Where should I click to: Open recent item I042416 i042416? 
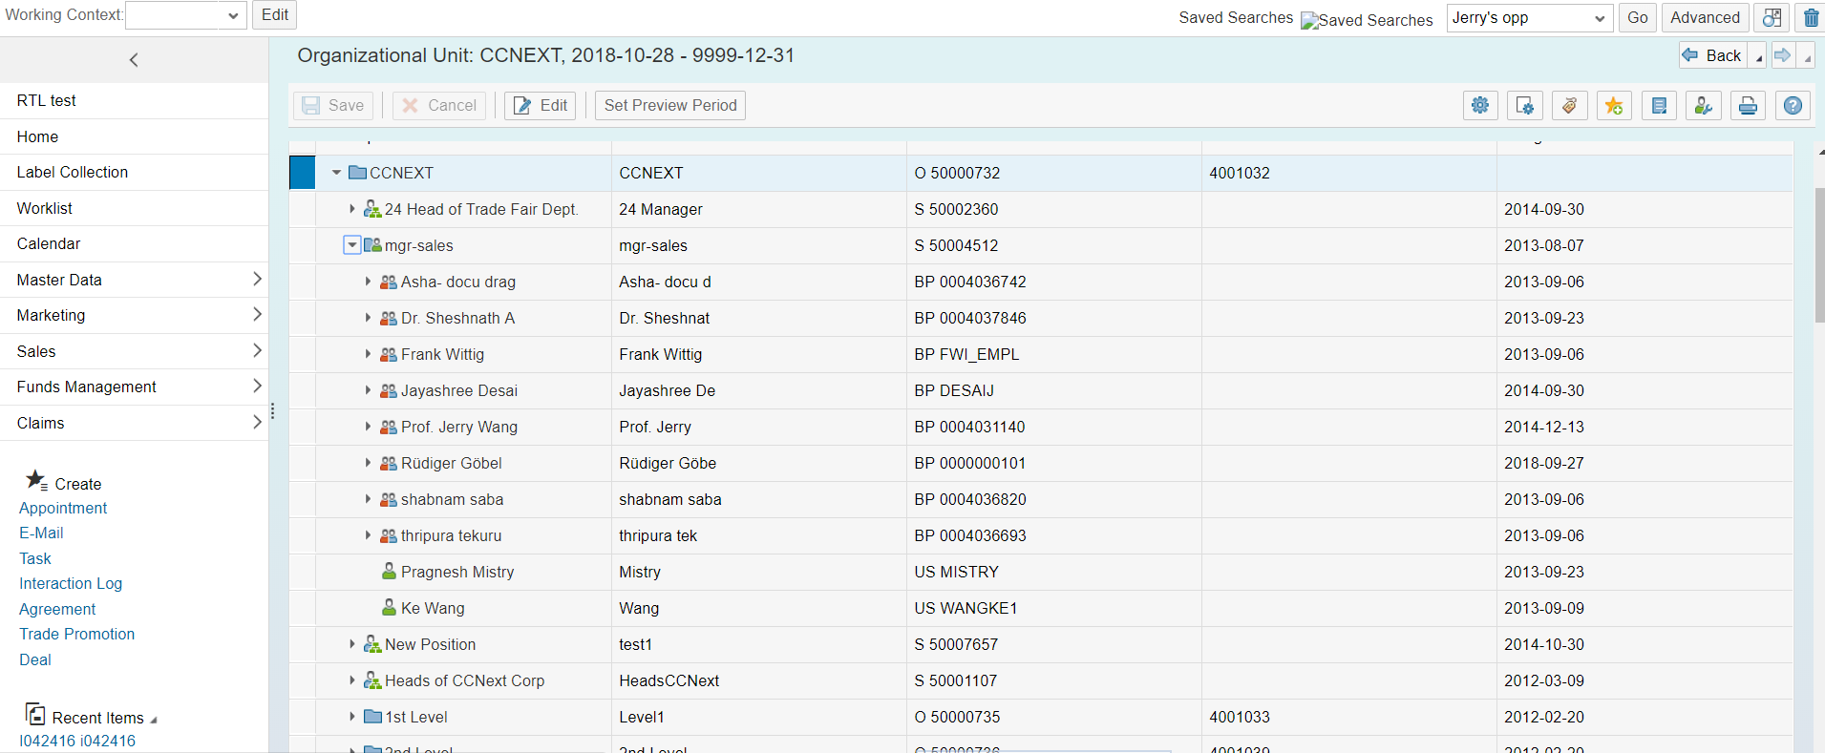(x=77, y=741)
